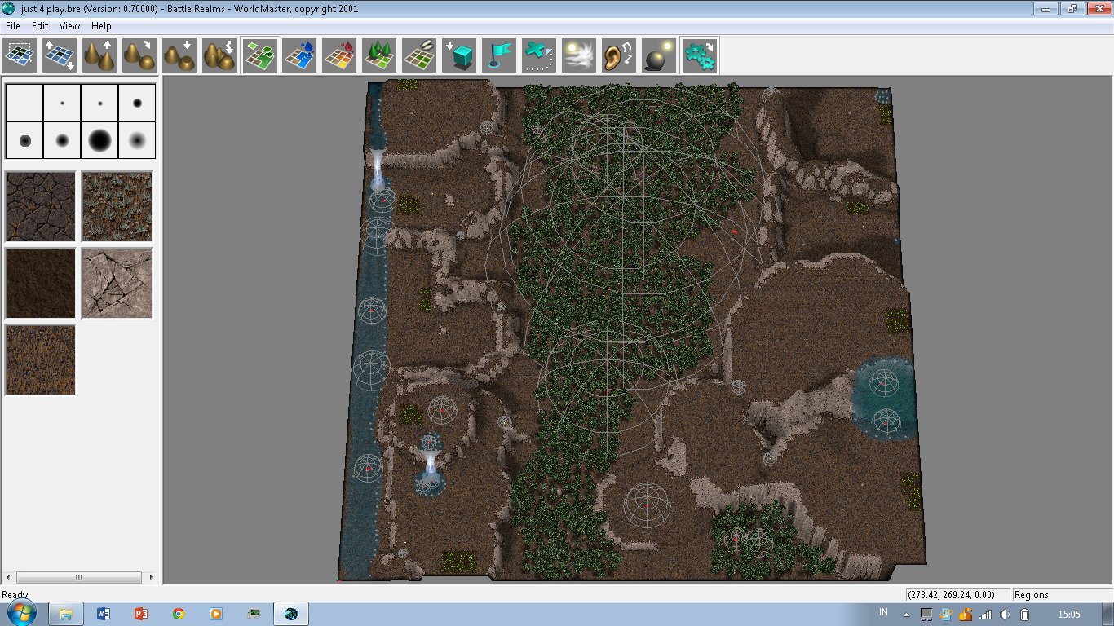Click the Regions status bar pane
Screen dimensions: 1114x626
pos(1061,595)
